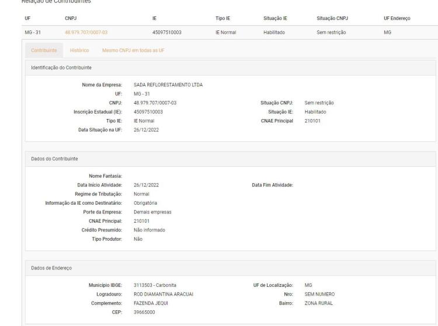The image size is (438, 326).
Task: Click Nro value SEM NUMERO
Action: pos(319,294)
